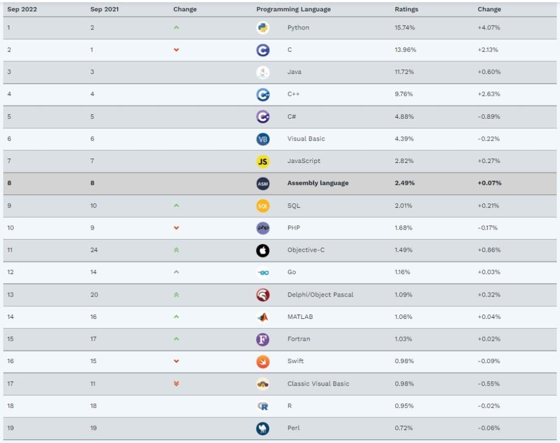Click the Ratings column header
Viewport: 560px width, 443px height.
click(x=406, y=9)
